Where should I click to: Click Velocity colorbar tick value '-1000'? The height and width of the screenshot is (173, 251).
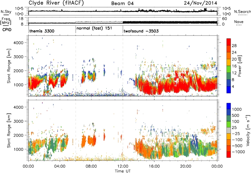(238, 152)
